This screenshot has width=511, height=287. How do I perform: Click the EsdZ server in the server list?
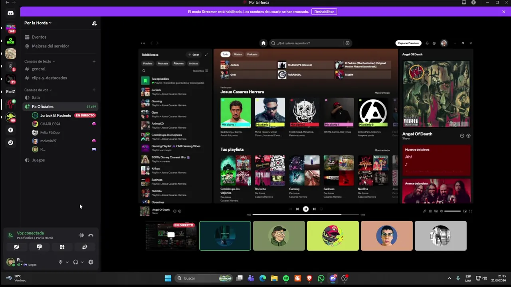coord(10,92)
